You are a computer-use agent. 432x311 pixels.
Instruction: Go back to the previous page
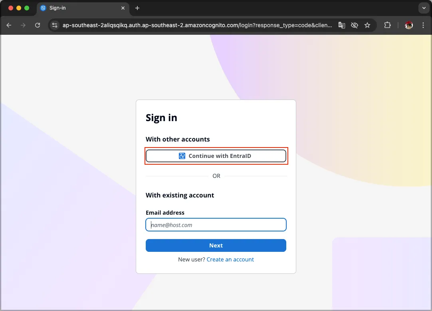[x=9, y=25]
